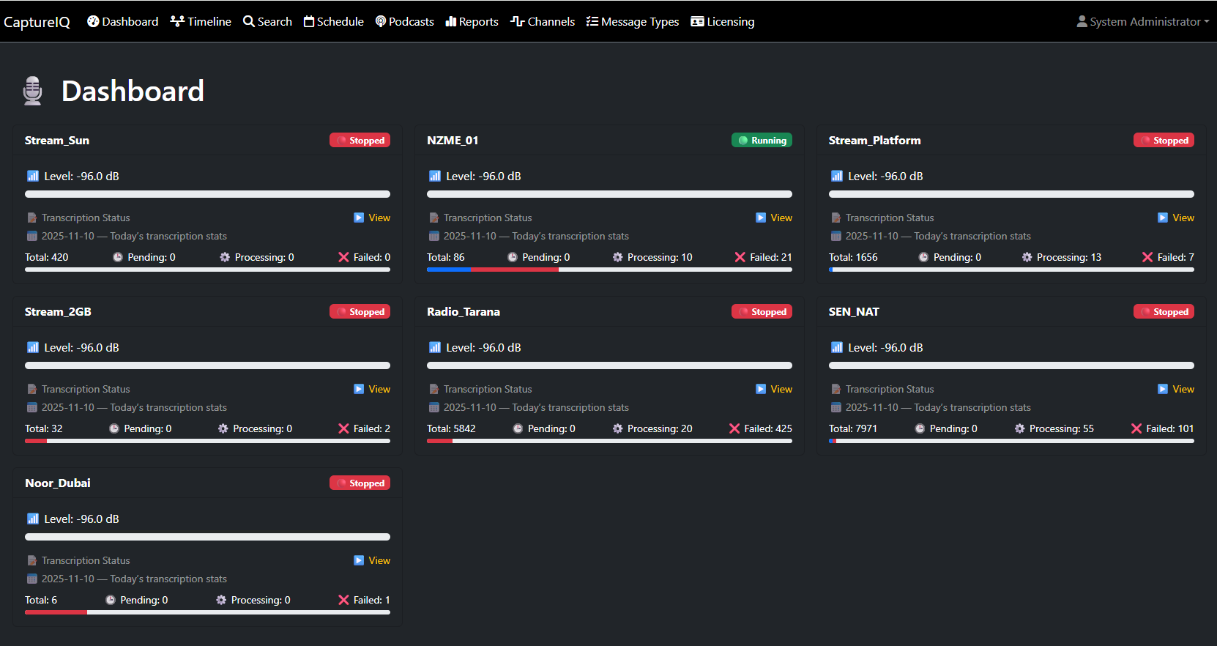Open the Podcasts menu item
This screenshot has height=646, width=1217.
click(x=404, y=22)
